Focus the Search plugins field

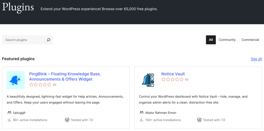point(27,40)
